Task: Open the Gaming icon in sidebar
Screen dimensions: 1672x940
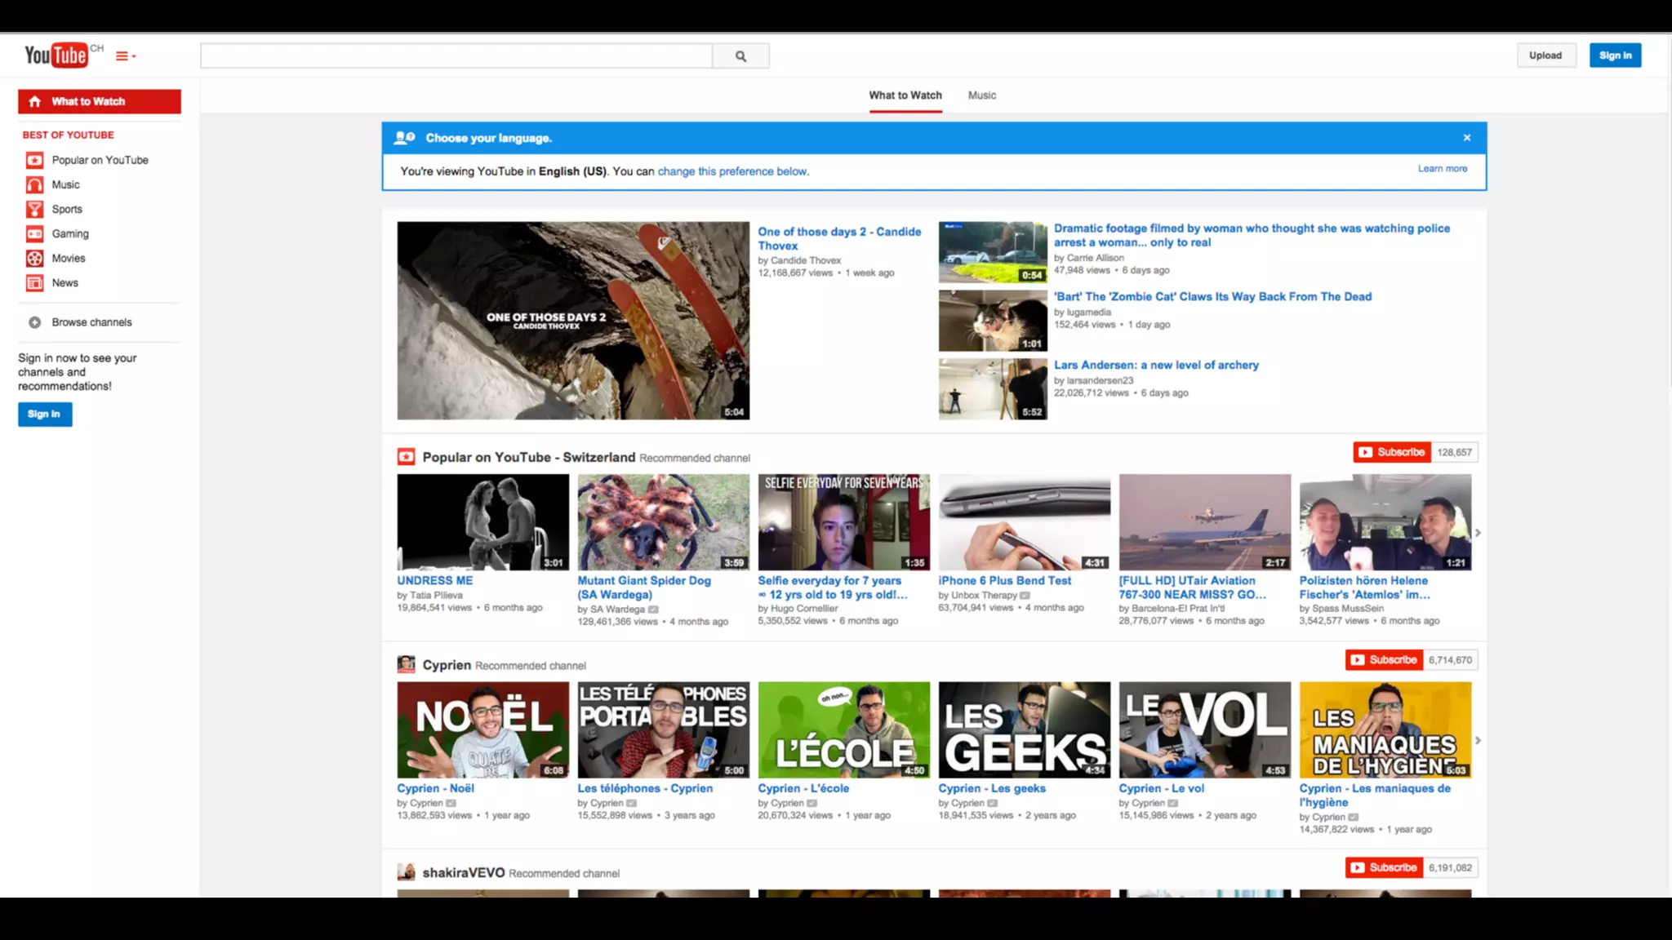Action: (x=34, y=233)
